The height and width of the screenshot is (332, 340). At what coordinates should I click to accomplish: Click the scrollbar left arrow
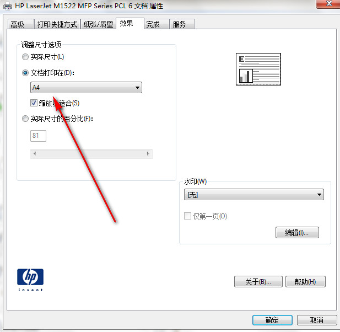coord(35,154)
